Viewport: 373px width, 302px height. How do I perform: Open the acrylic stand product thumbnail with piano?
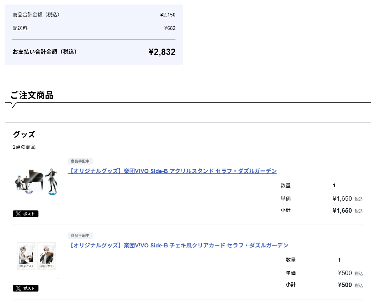(36, 182)
